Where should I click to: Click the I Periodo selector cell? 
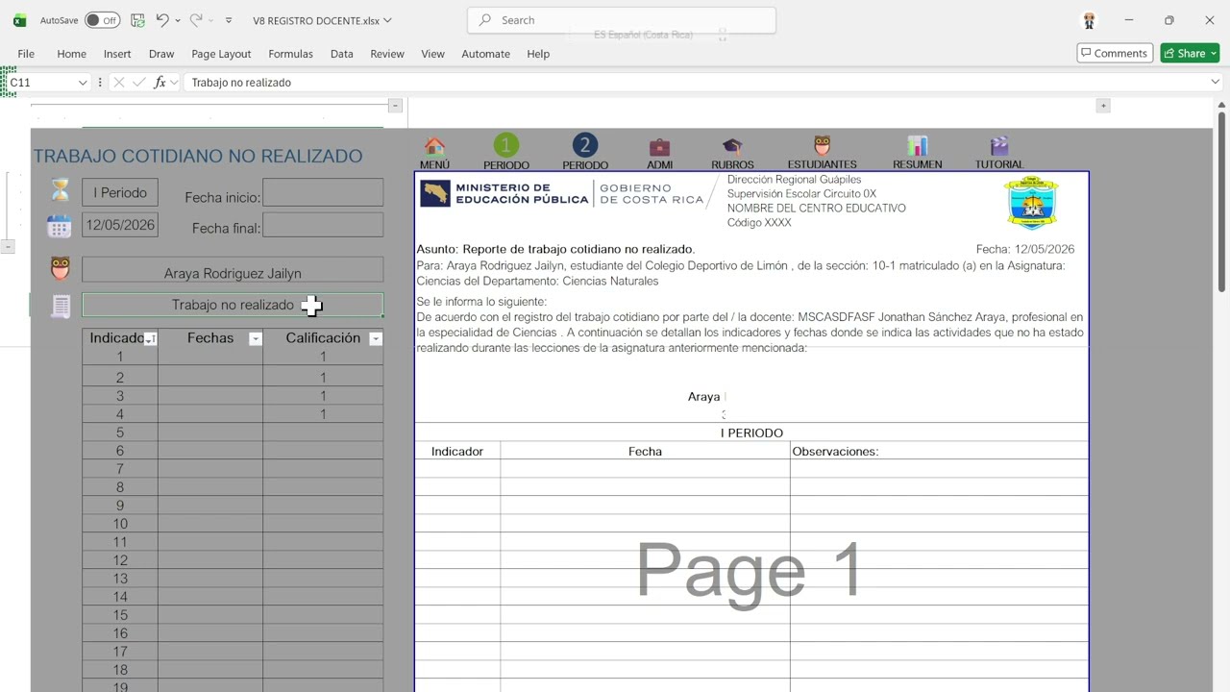120,192
